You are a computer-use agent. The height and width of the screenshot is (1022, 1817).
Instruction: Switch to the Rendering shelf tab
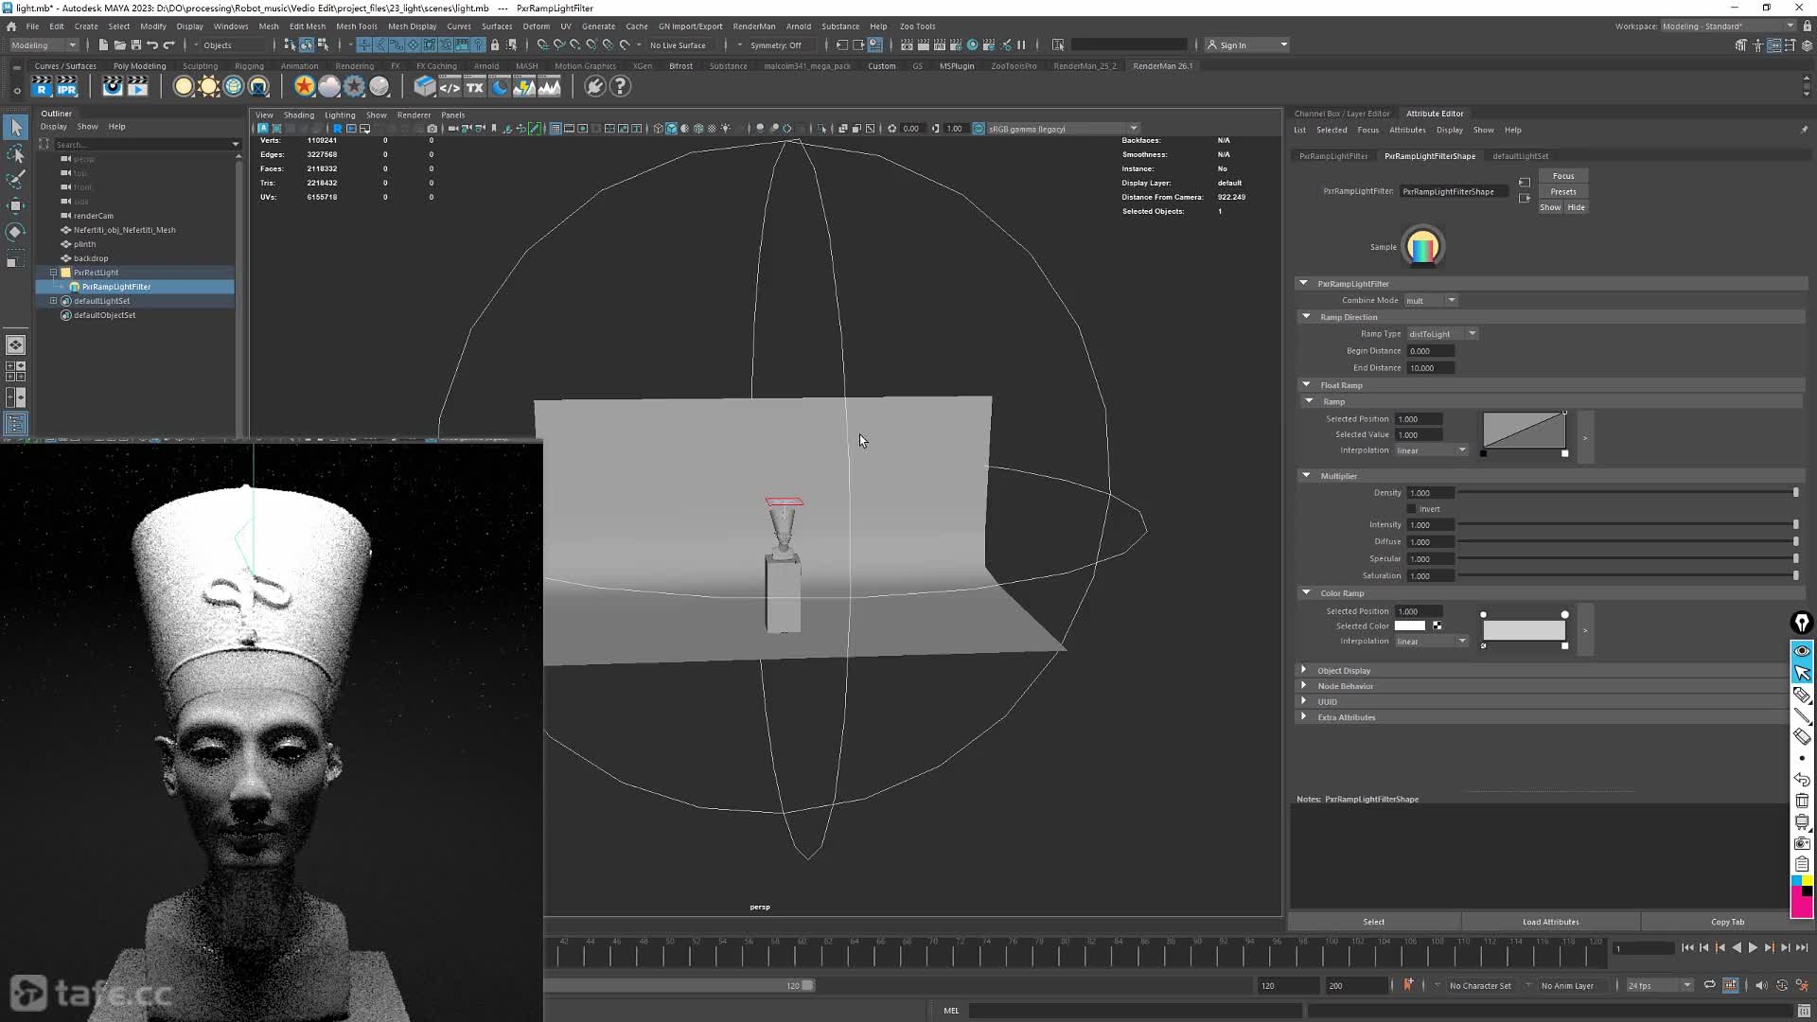pyautogui.click(x=355, y=66)
